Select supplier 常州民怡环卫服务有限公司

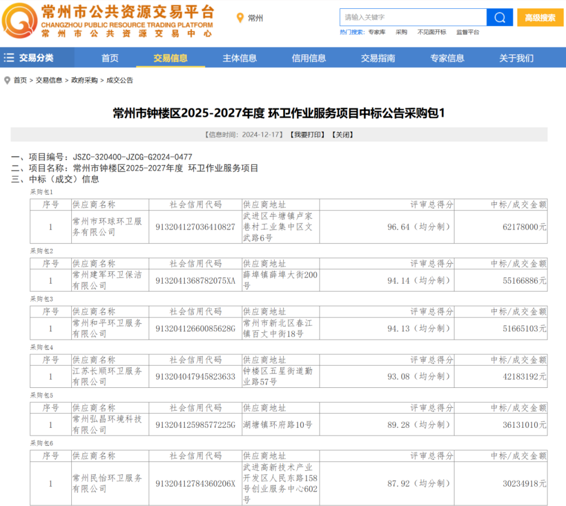[107, 483]
